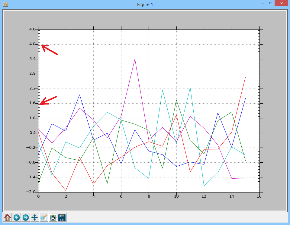Toggle the window between maximized and restored

coord(270,3)
